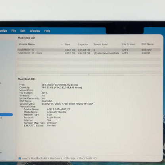This screenshot has width=165, height=165.
Task: Sort by BSD Name column header
Action: [x=148, y=44]
